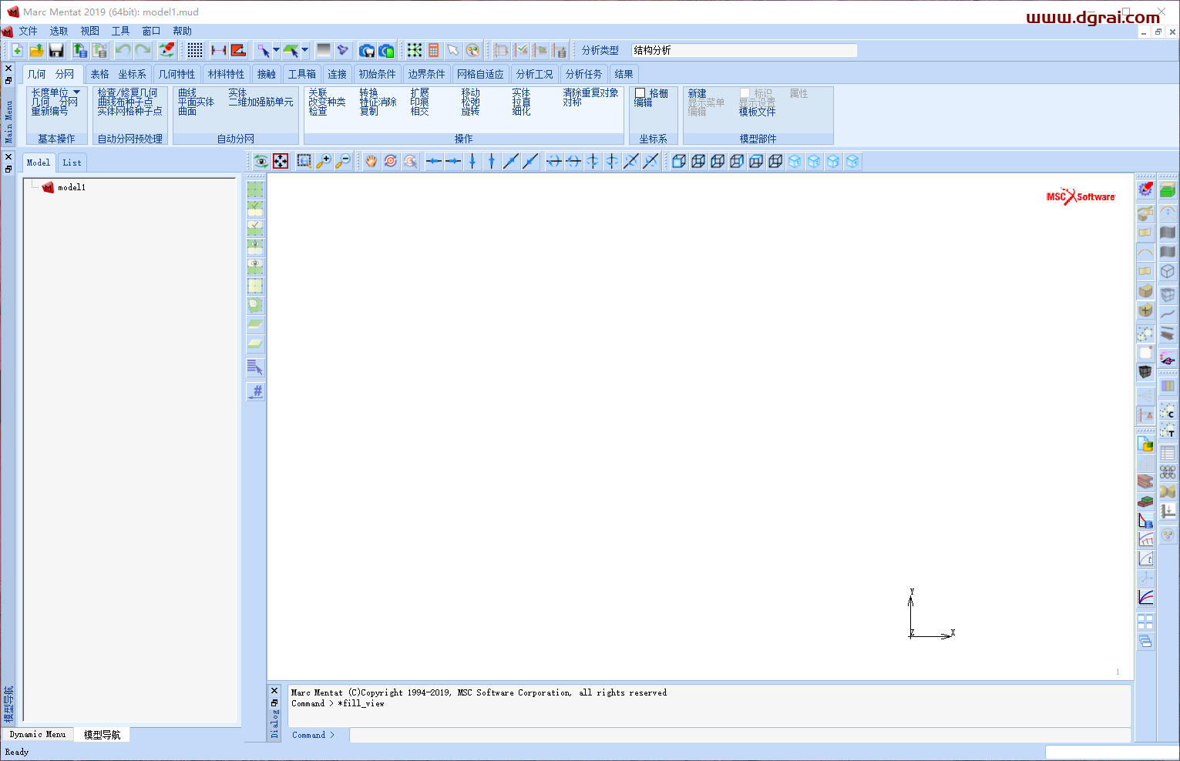The height and width of the screenshot is (761, 1180).
Task: Click the move view down arrow icon
Action: [x=472, y=161]
